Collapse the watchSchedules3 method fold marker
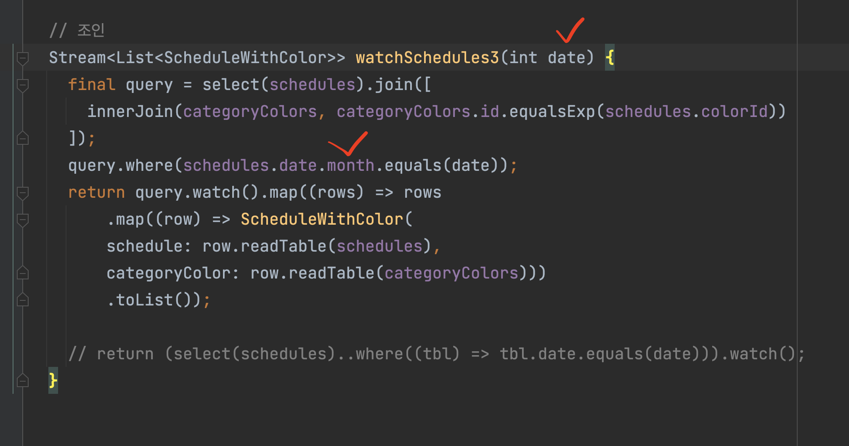The height and width of the screenshot is (446, 849). coord(23,58)
